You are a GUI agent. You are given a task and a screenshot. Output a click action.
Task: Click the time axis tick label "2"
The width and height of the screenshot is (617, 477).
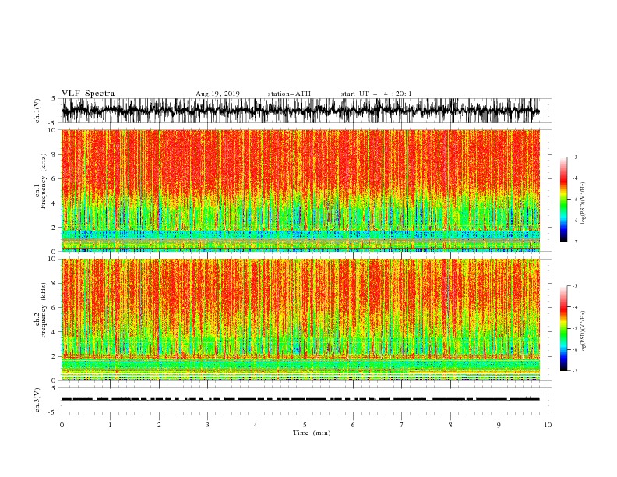coord(159,425)
